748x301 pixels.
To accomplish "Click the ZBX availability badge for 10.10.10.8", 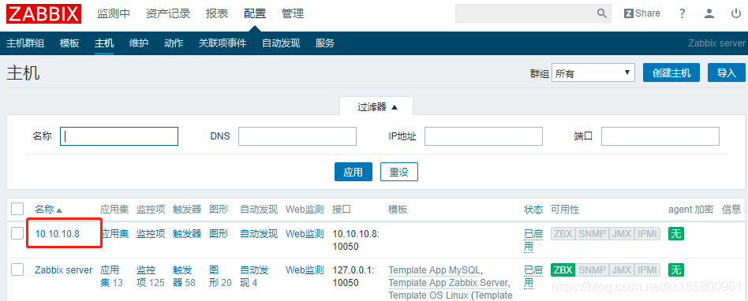I will point(563,234).
